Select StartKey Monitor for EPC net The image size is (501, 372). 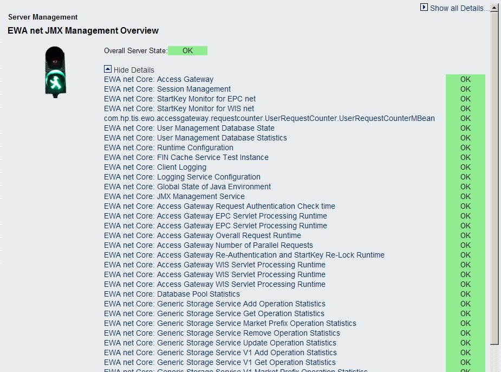(180, 99)
